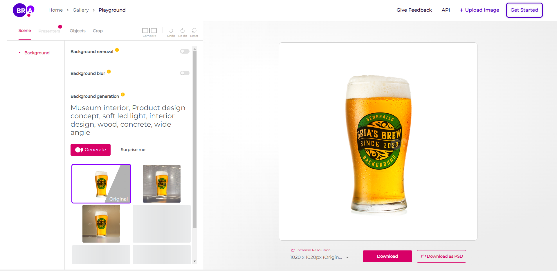Open the API link
This screenshot has height=271, width=557.
(x=446, y=10)
